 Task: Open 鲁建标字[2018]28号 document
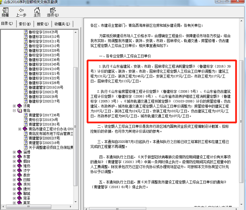click(44, 50)
